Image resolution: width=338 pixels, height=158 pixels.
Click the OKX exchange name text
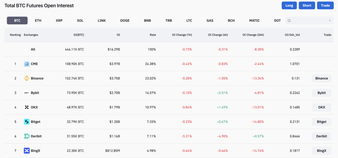(x=34, y=107)
